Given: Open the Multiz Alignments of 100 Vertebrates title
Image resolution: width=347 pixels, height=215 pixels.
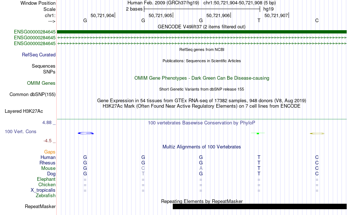Looking at the screenshot, I should pos(202,147).
